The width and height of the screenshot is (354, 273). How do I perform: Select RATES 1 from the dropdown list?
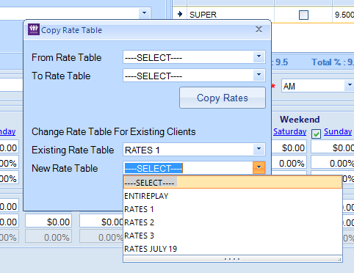(x=233, y=209)
